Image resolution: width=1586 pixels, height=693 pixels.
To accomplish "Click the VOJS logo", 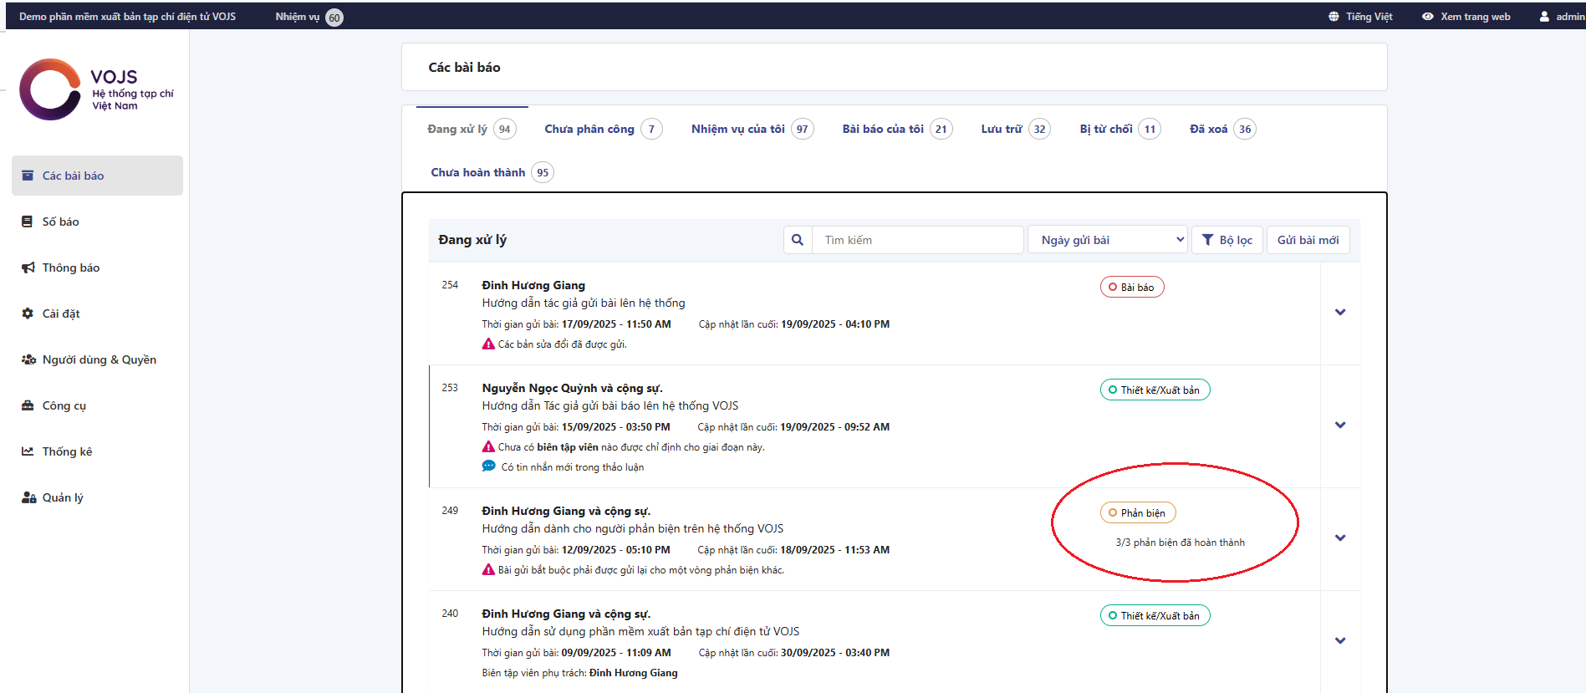I will (x=96, y=89).
